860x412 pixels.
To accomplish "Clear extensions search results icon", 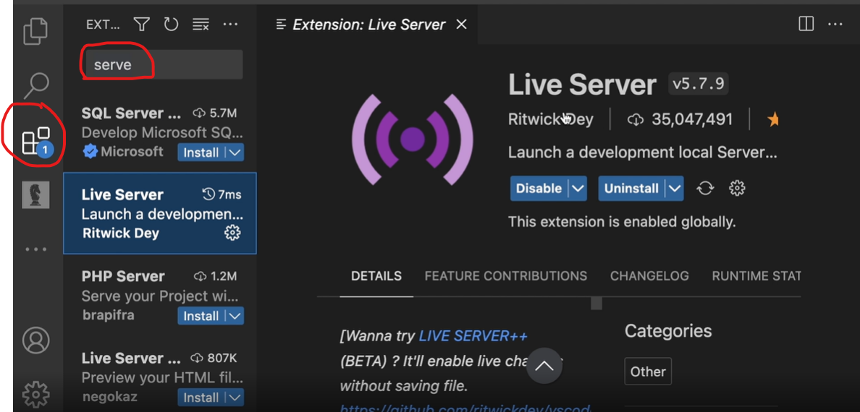I will 201,25.
